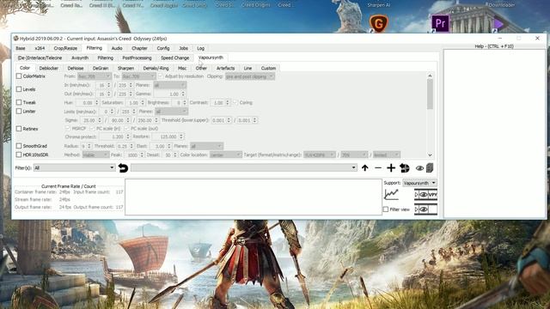Enable the Limiter checkbox

[x=19, y=111]
